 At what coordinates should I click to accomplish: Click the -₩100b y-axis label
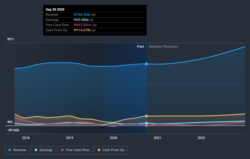click(x=13, y=130)
